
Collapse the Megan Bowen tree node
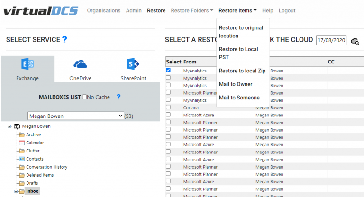click(x=9, y=126)
